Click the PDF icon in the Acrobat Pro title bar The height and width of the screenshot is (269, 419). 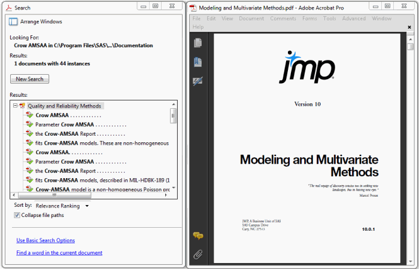pos(193,8)
